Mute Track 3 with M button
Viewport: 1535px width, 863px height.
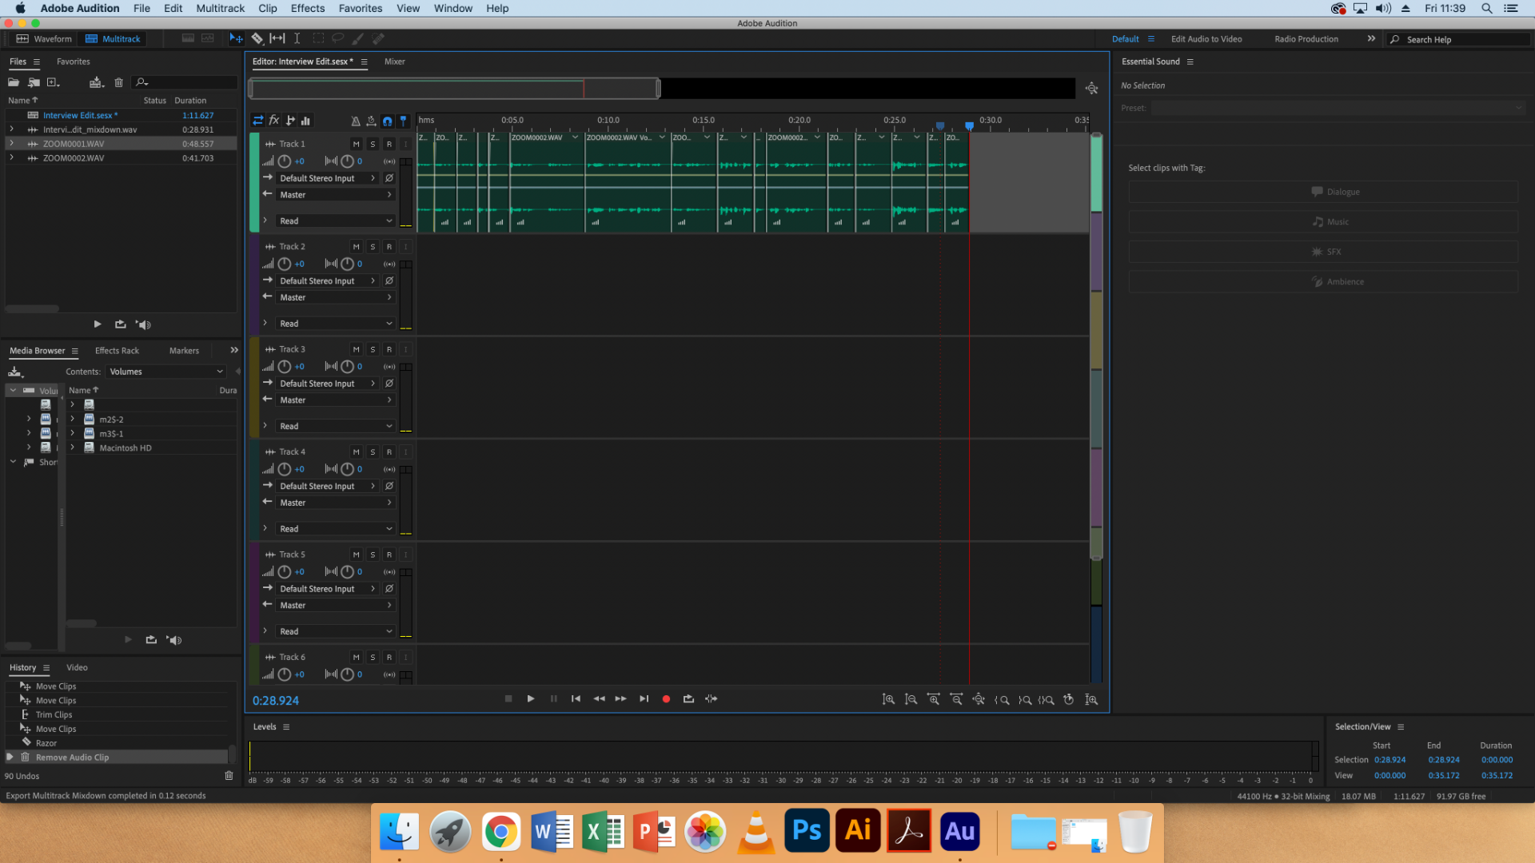356,350
